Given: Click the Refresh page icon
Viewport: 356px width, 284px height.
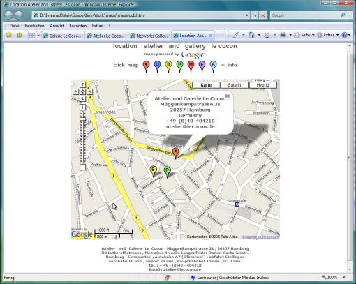Looking at the screenshot, I should [254, 15].
